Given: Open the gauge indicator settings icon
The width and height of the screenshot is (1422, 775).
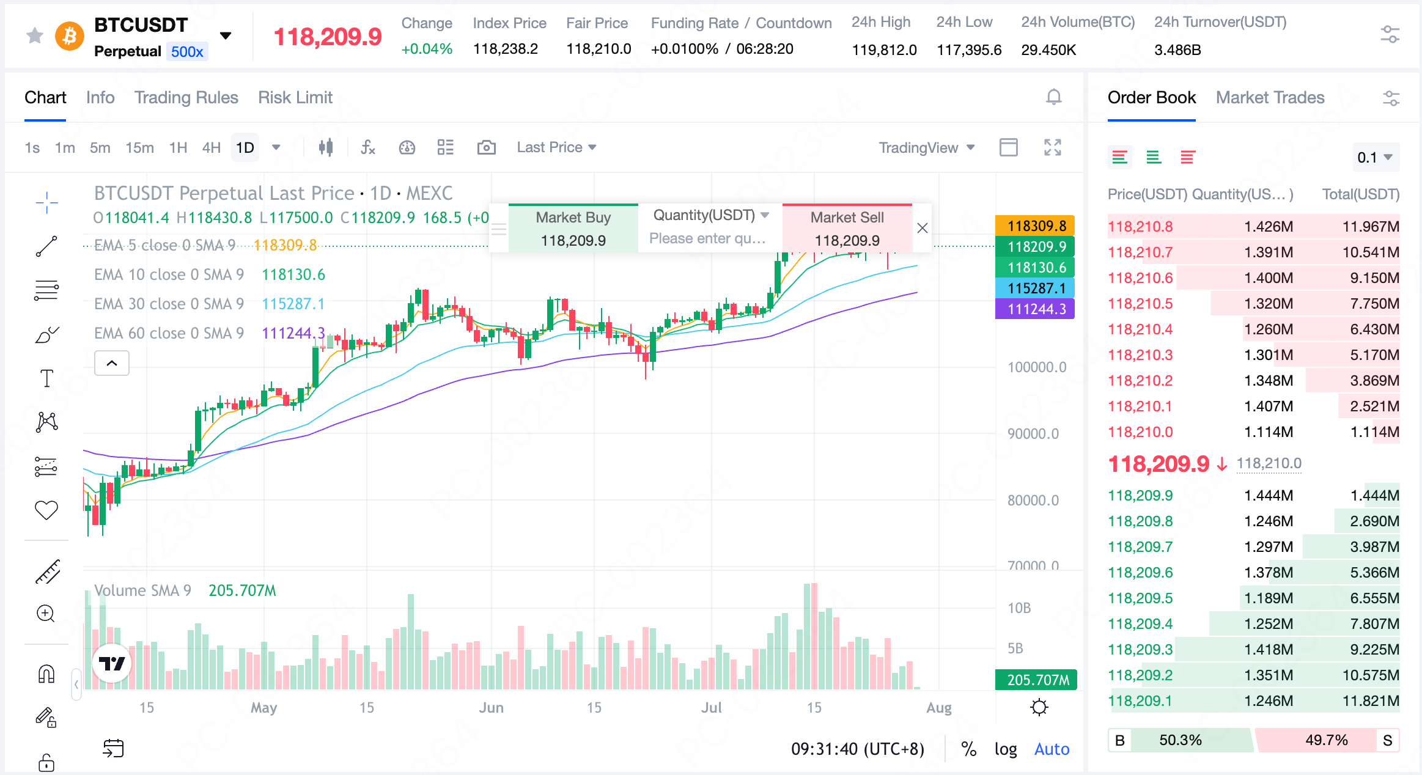Looking at the screenshot, I should (407, 147).
